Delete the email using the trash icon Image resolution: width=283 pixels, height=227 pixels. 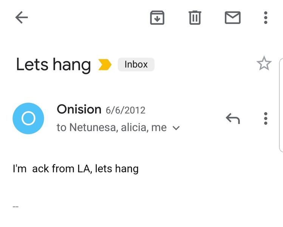pos(195,17)
